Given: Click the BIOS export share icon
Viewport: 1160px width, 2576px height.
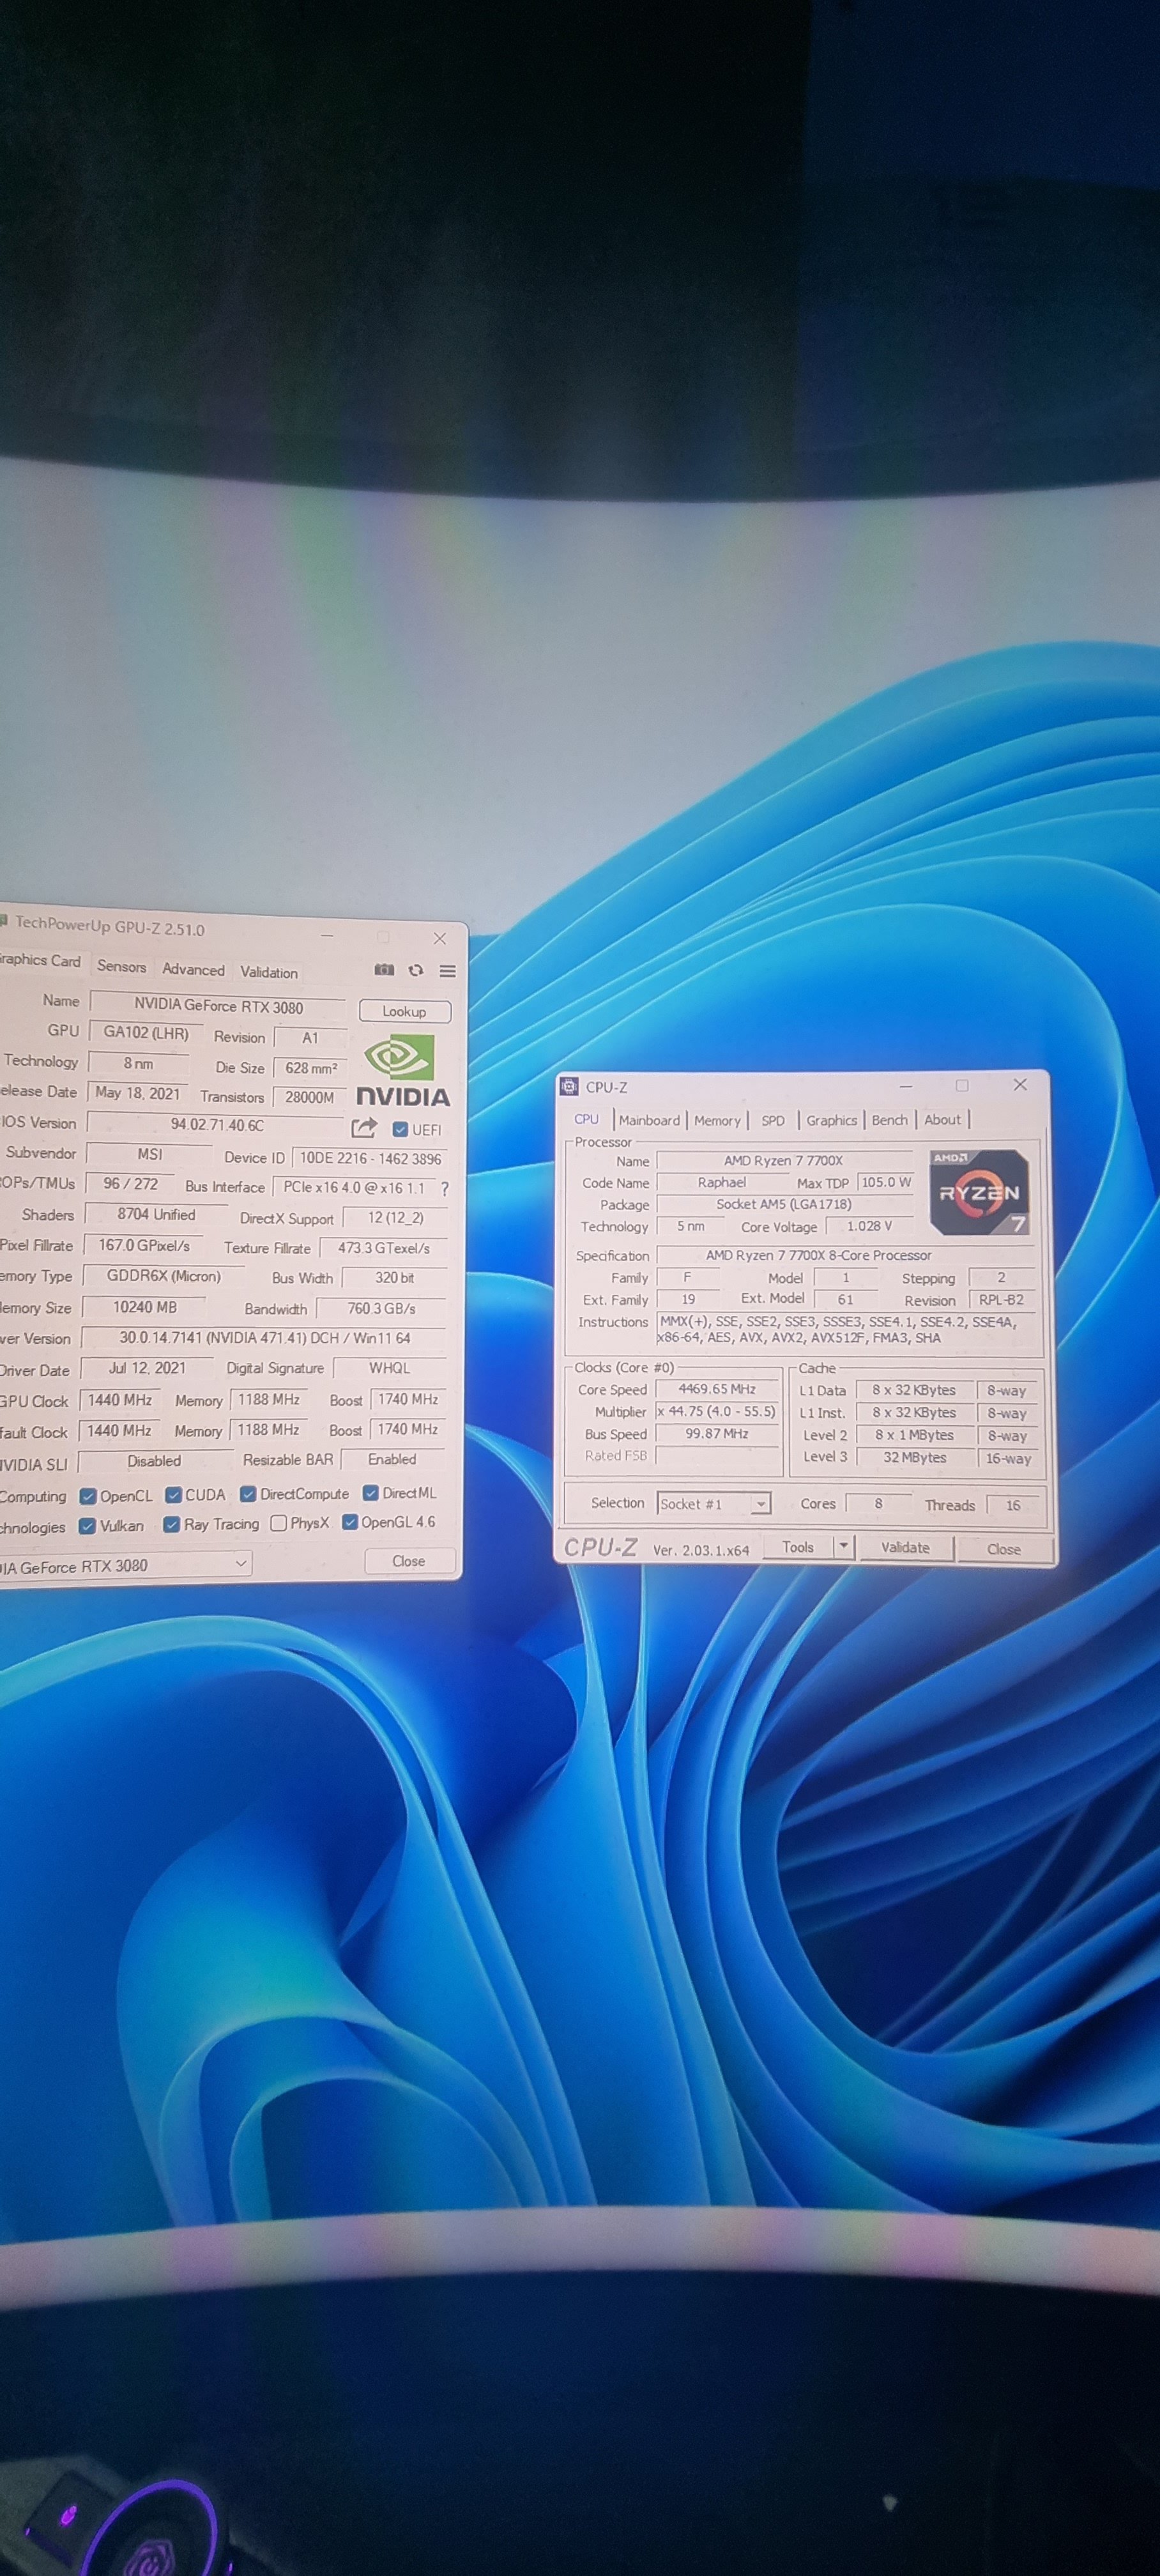Looking at the screenshot, I should point(364,1128).
